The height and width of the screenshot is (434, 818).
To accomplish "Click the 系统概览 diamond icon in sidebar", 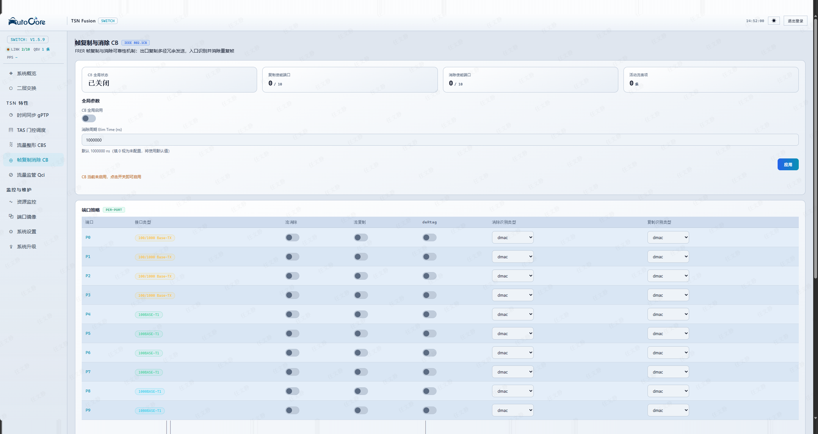I will point(11,74).
